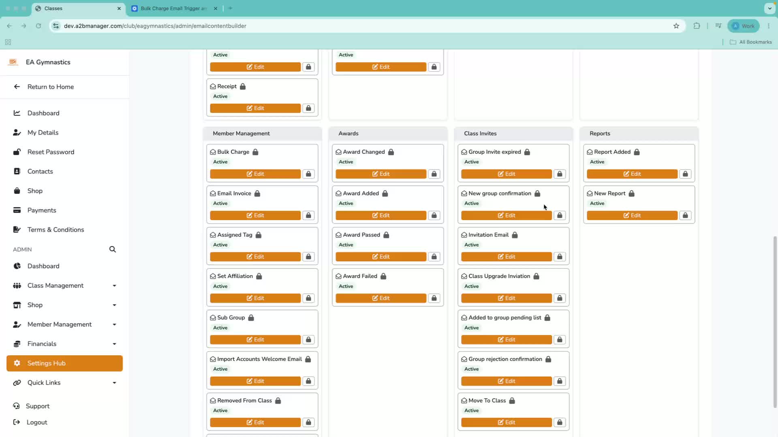Click the admin Dashboard pie chart icon
The image size is (778, 437).
(17, 266)
